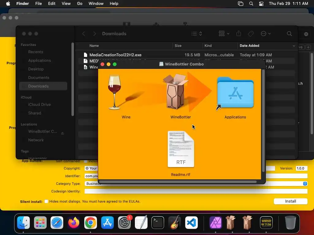Click the menu bar date and time
The height and width of the screenshot is (235, 314).
[288, 4]
